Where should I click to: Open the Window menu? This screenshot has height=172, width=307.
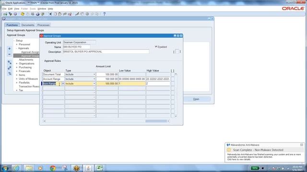42,9
